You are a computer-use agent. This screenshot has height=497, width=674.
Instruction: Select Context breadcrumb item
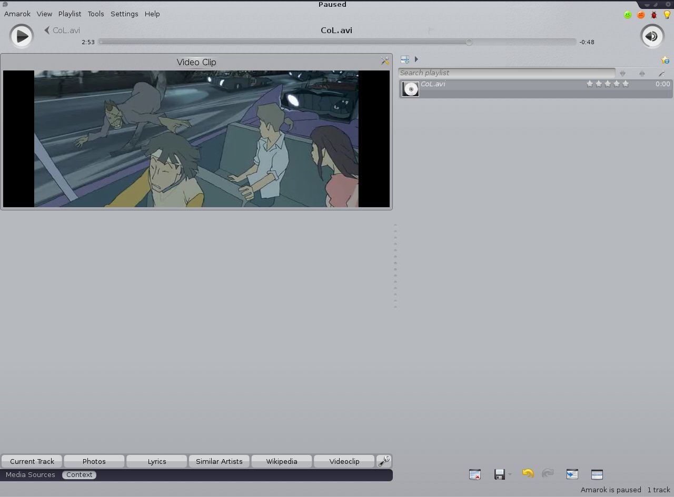tap(80, 474)
